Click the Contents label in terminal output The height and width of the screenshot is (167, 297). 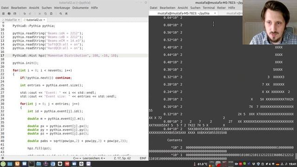tap(174, 140)
